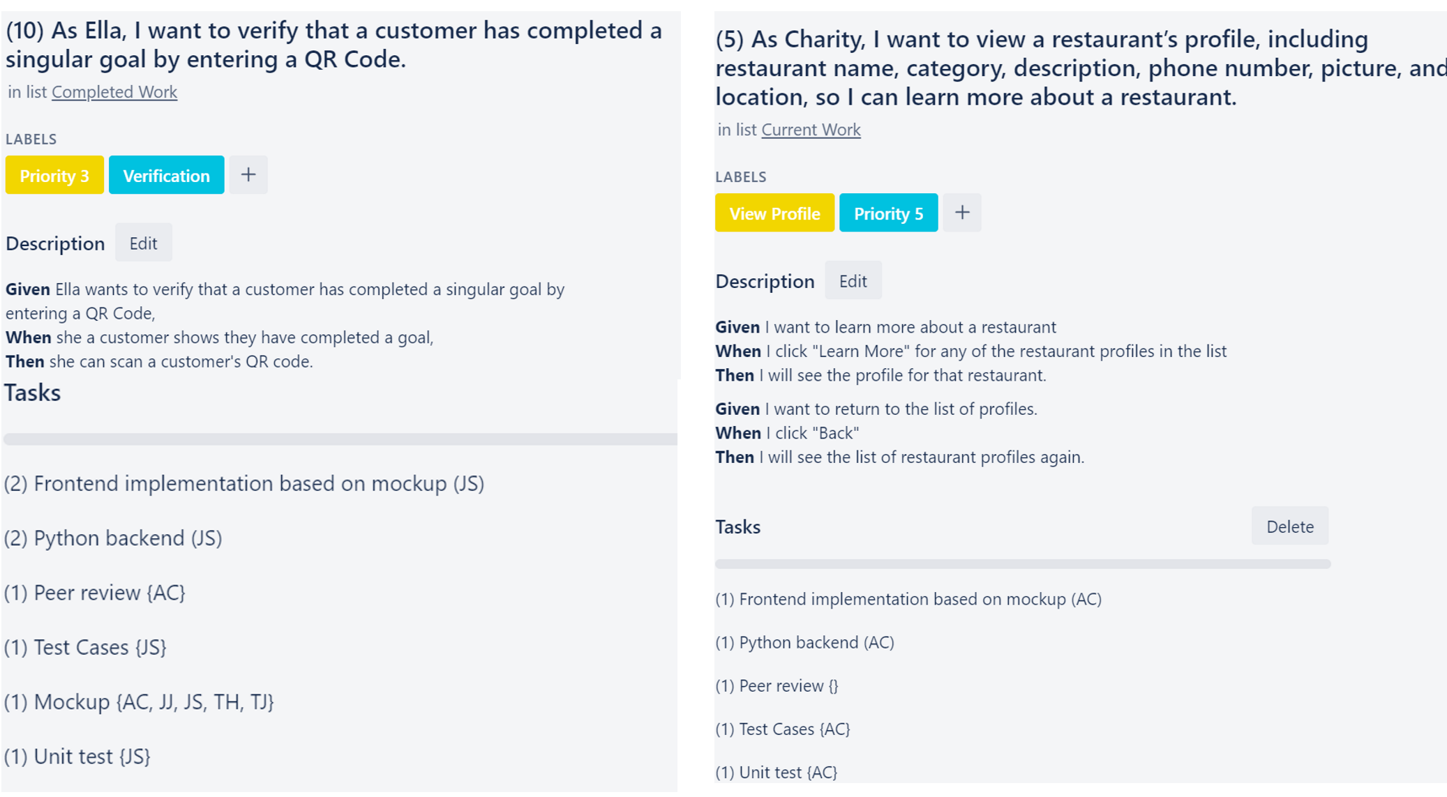1447x797 pixels.
Task: Select the Mockup {AC, JJ, JS, TH, TJ} task
Action: [x=139, y=701]
